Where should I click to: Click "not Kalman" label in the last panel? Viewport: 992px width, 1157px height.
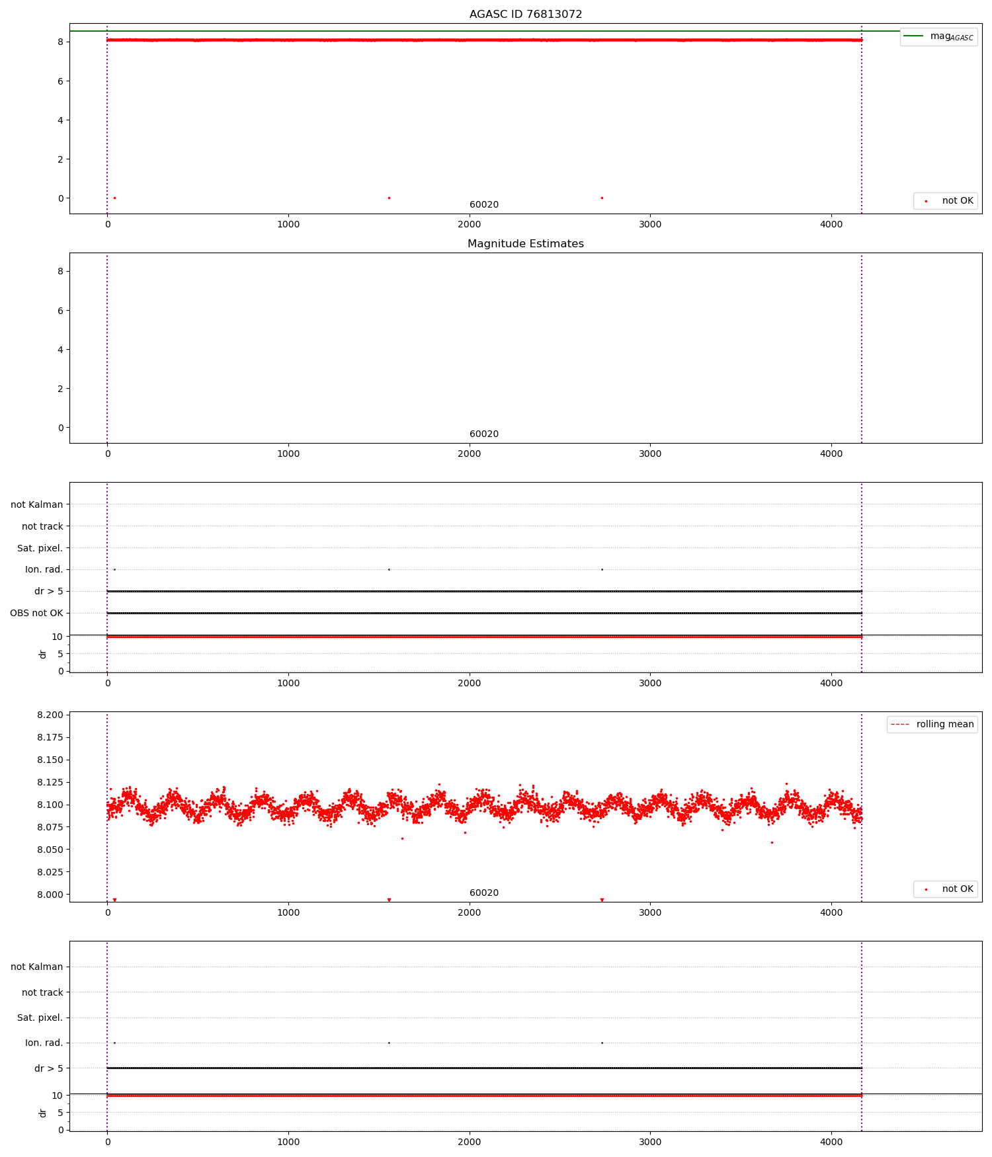click(37, 967)
